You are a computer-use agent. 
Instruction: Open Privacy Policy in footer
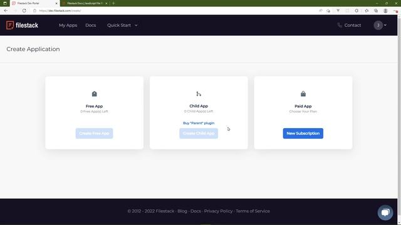coord(219,211)
